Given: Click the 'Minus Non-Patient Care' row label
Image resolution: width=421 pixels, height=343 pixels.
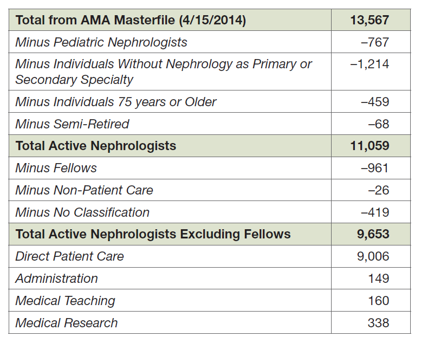Looking at the screenshot, I should click(x=84, y=190).
